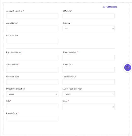Select the Auth Name text box
132x136 pixels.
click(x=32, y=28)
